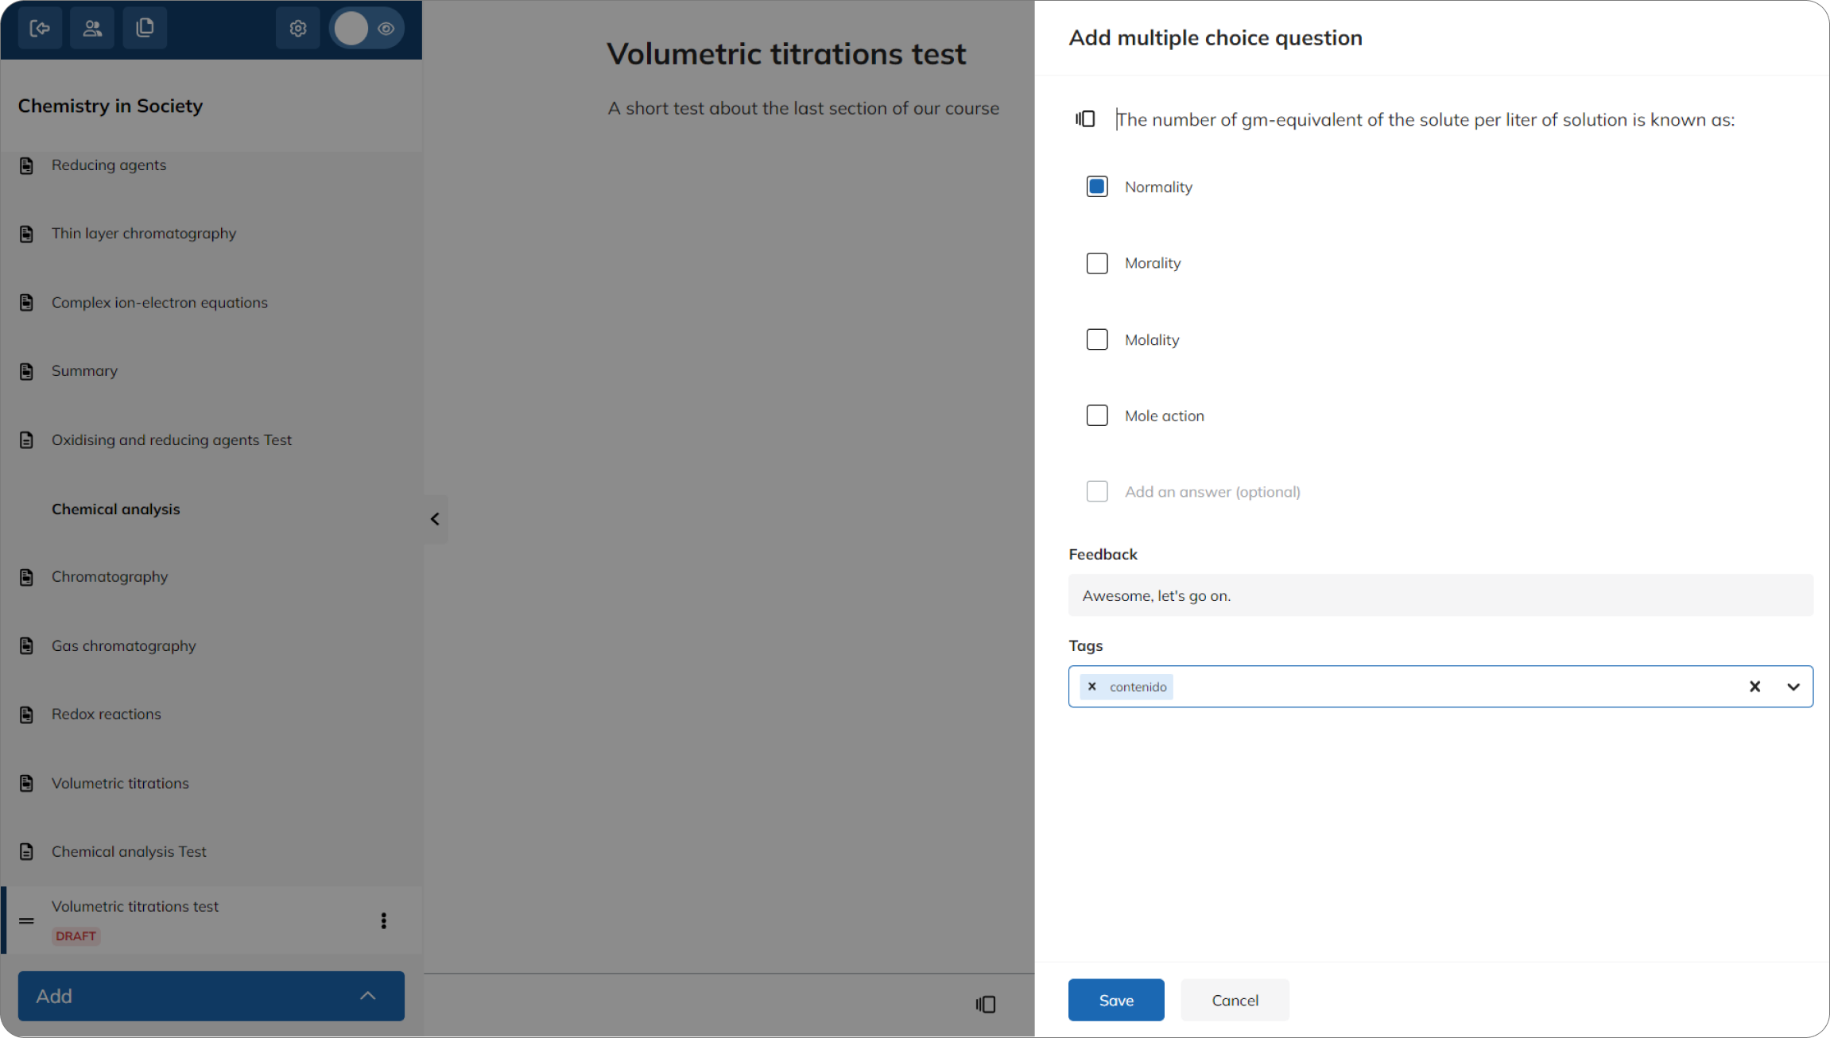
Task: Mark Molality as correct answer
Action: (x=1097, y=339)
